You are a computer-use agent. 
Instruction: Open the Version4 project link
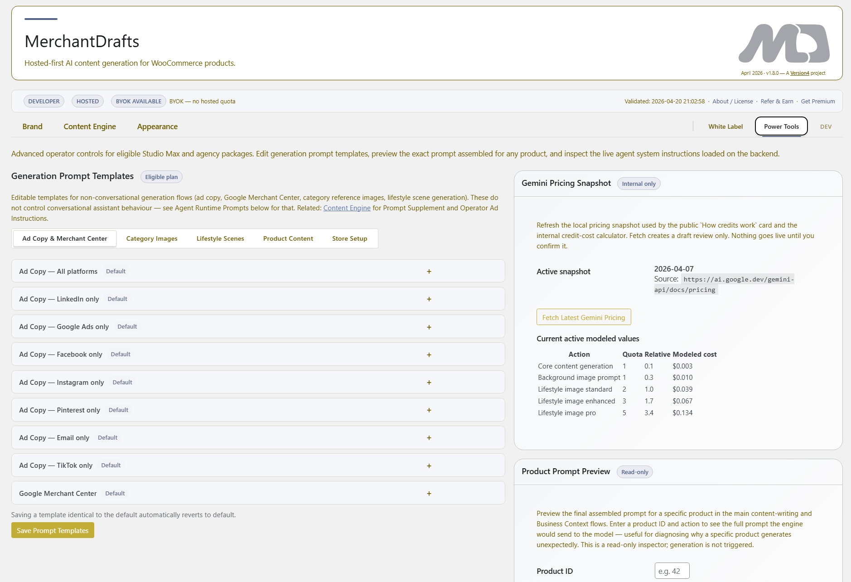[x=799, y=73]
